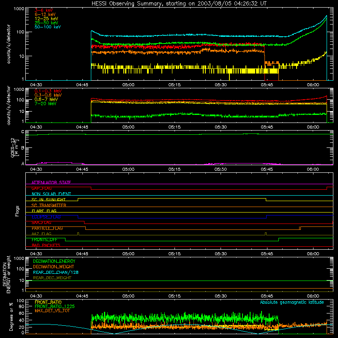
Task: Click the 12-25 keV legend label
Action: coord(46,19)
